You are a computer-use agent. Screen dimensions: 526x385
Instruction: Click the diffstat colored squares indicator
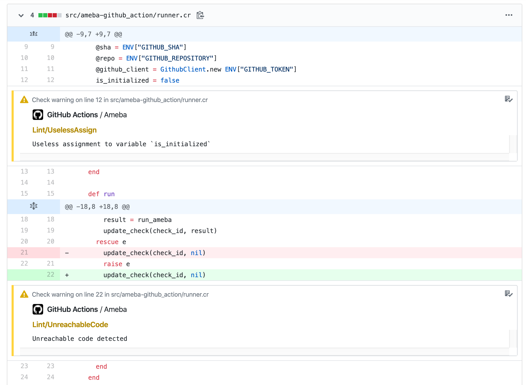[50, 15]
